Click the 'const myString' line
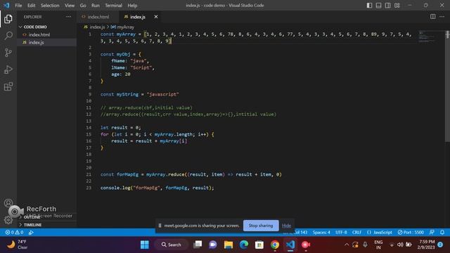This screenshot has width=450, height=253. pyautogui.click(x=139, y=94)
